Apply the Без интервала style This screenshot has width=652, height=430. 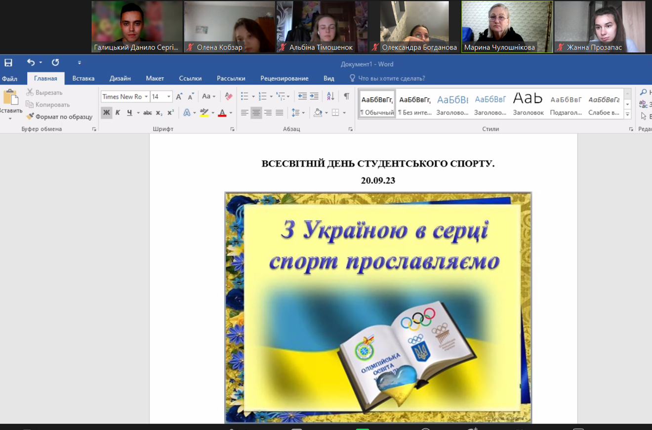[x=415, y=105]
